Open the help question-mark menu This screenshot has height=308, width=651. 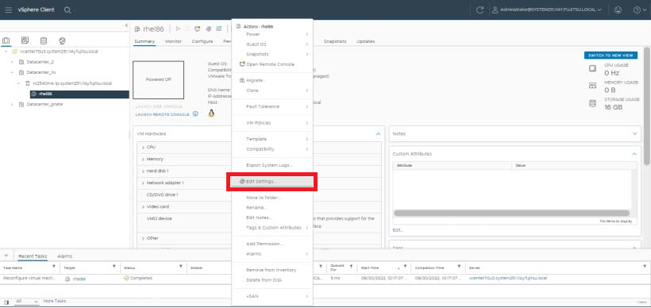click(639, 10)
